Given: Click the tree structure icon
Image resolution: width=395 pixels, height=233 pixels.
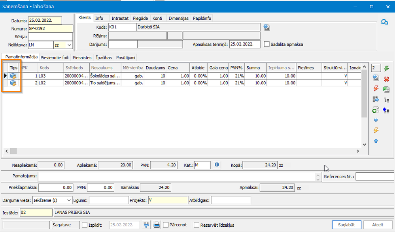Looking at the screenshot, I should point(386,100).
